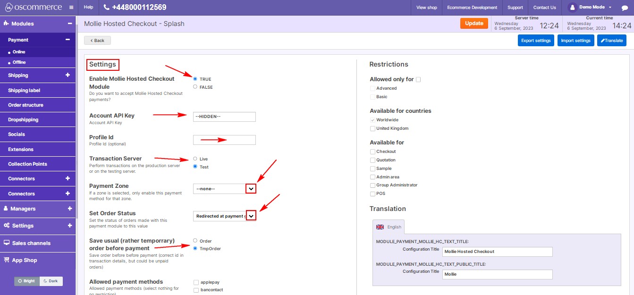Expand Shipping with the plus icon
The width and height of the screenshot is (634, 295).
(x=68, y=75)
